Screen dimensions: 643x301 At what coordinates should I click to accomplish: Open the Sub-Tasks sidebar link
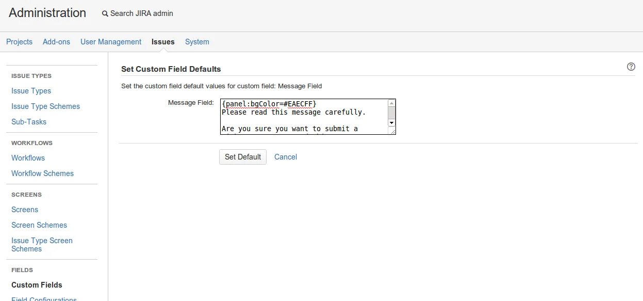[29, 122]
